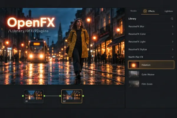Image resolution: width=177 pixels, height=118 pixels.
Task: Click the green input connector of node 01
Action: (x=23, y=96)
